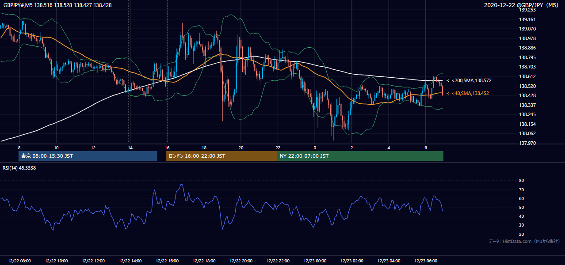
Task: Click the RSI 40 level label
Action: pos(521,216)
